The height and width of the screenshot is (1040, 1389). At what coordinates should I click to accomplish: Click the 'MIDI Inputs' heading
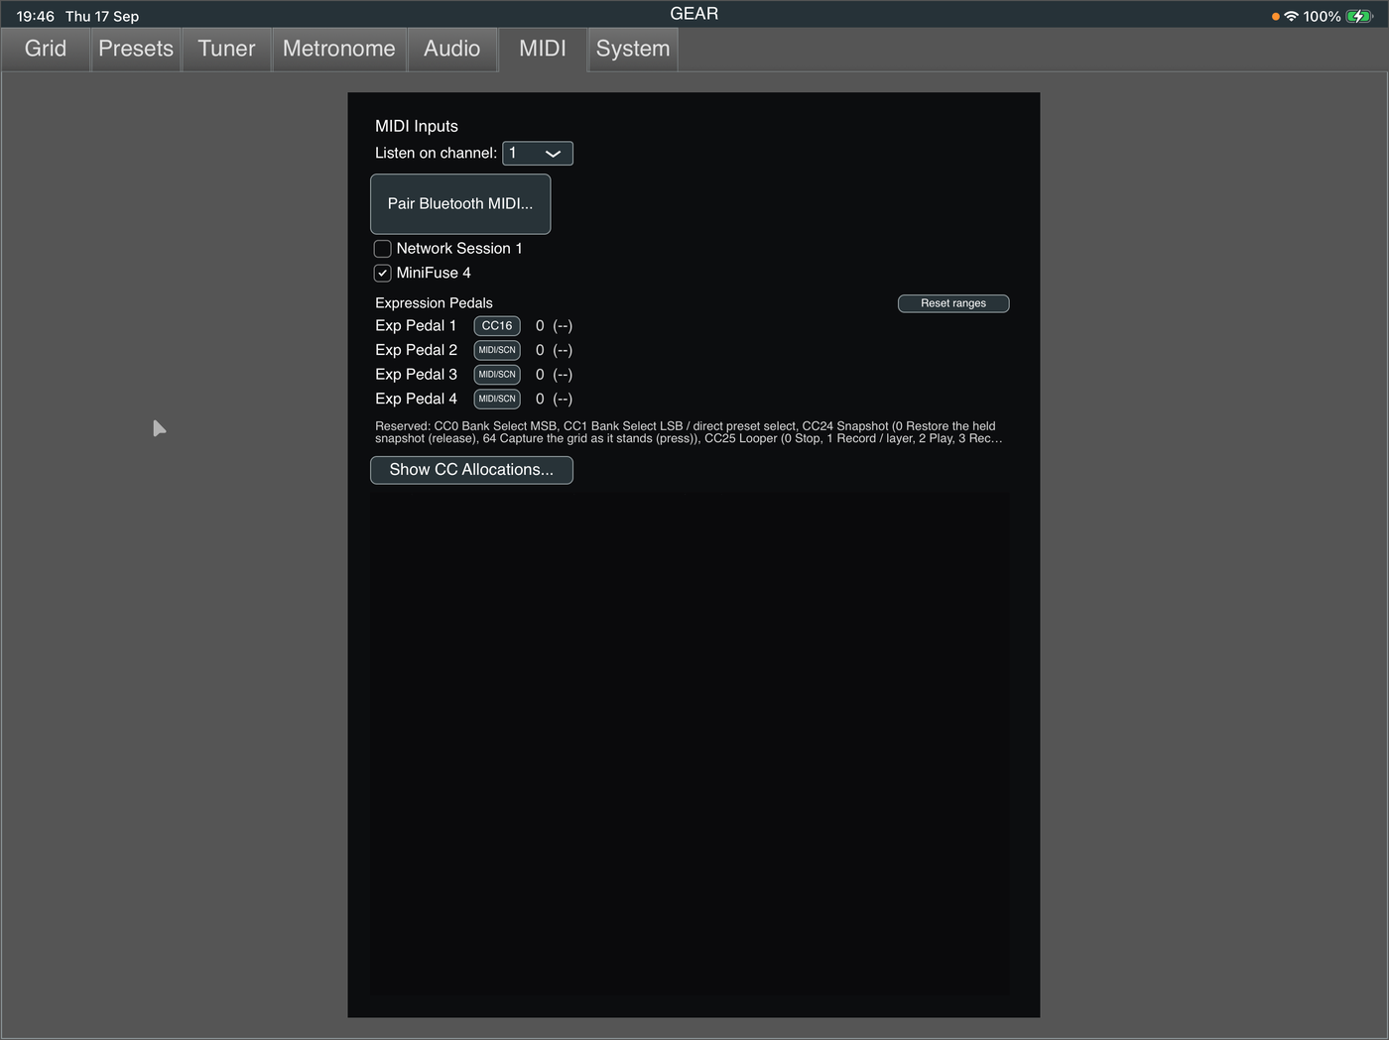tap(417, 126)
